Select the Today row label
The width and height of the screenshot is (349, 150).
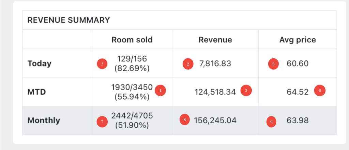40,64
